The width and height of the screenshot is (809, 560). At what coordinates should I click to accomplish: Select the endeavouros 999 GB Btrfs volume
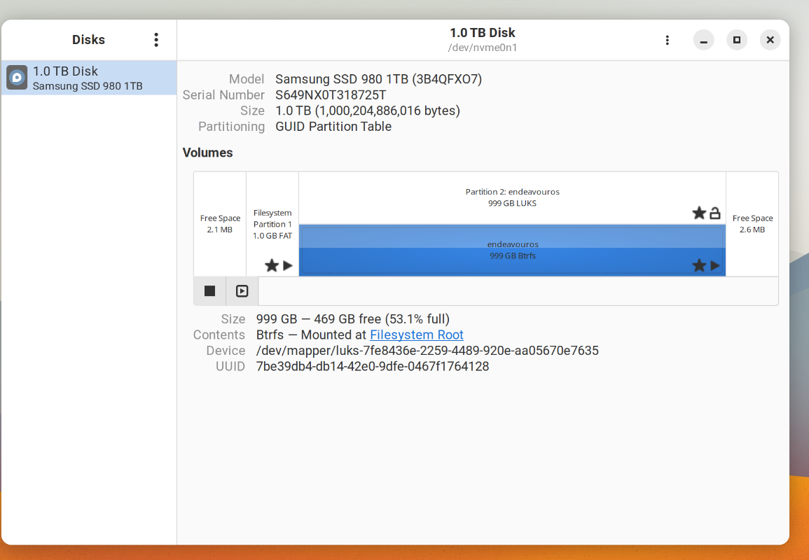512,250
